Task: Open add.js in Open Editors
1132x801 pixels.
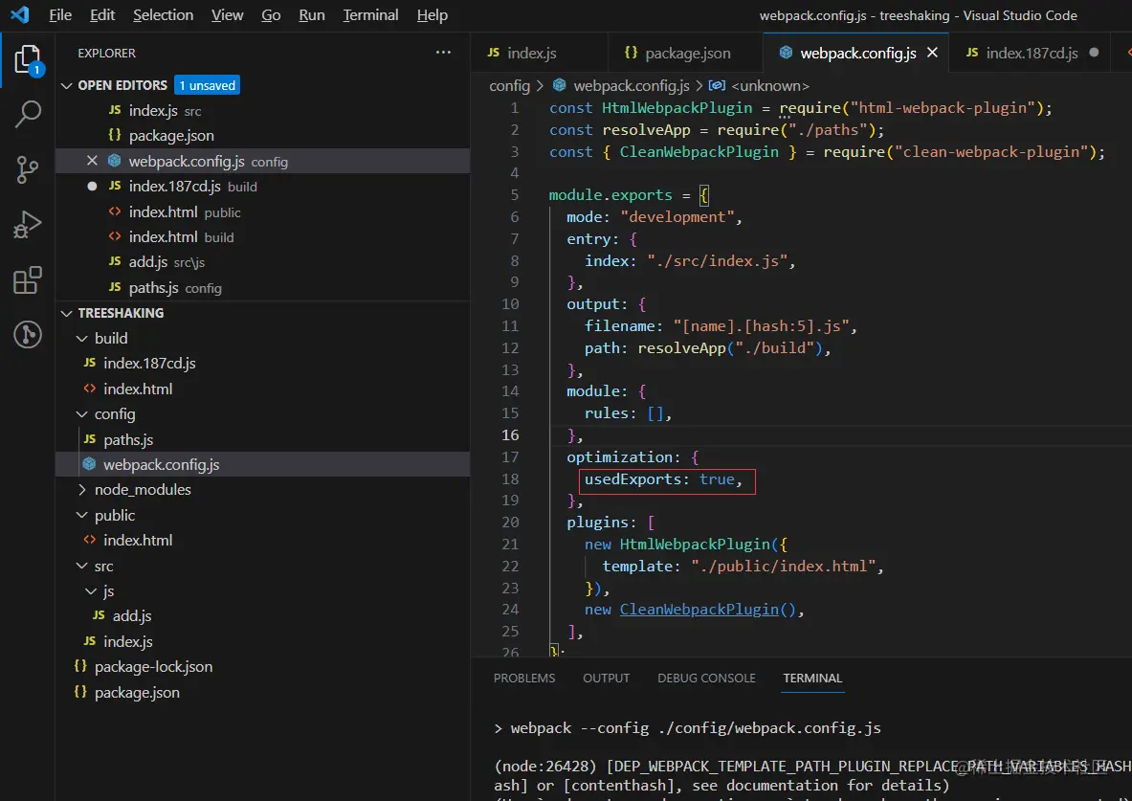Action: [x=263, y=262]
